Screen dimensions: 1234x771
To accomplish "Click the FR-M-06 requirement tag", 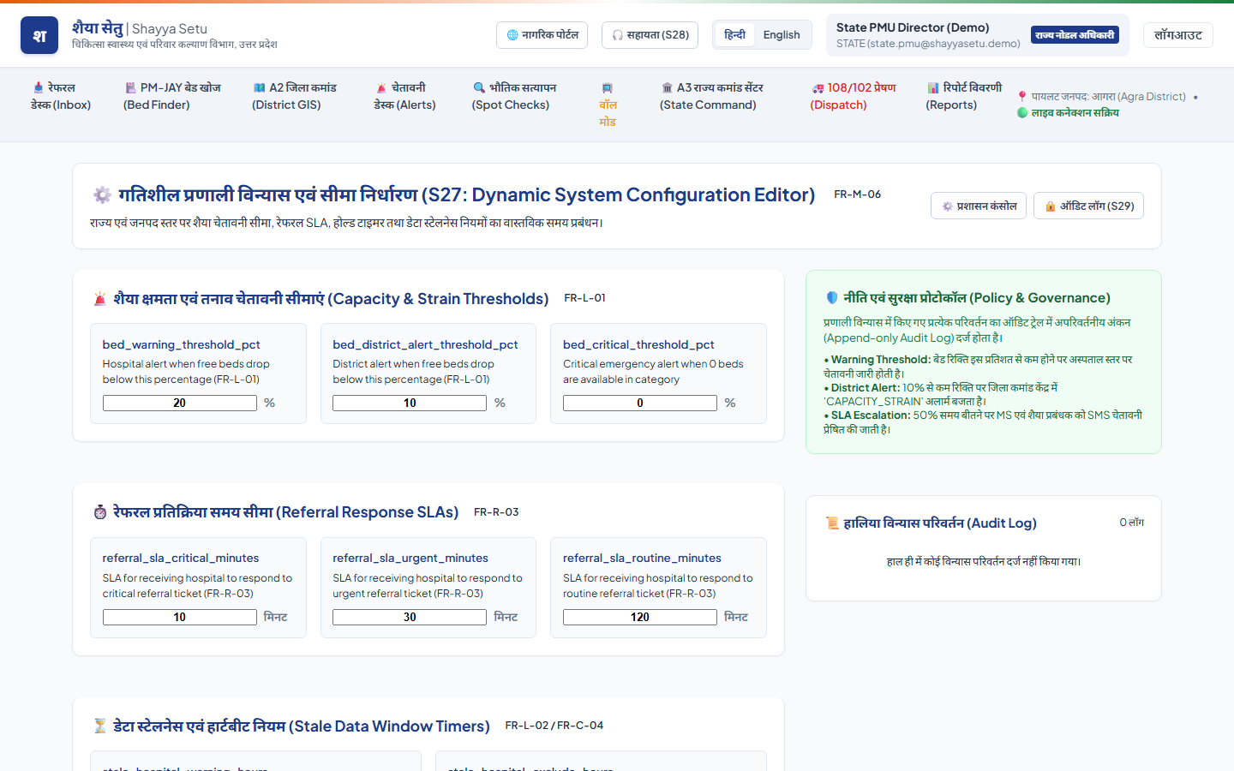I will click(858, 194).
